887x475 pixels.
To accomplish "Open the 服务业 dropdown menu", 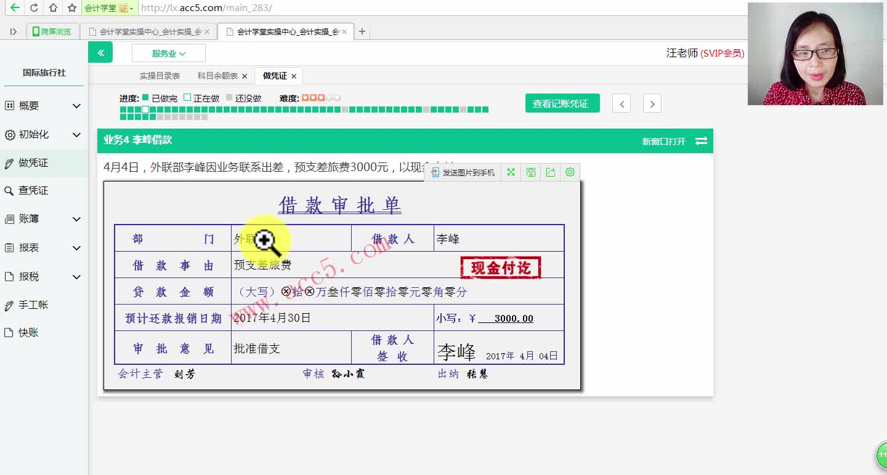I will pos(168,52).
